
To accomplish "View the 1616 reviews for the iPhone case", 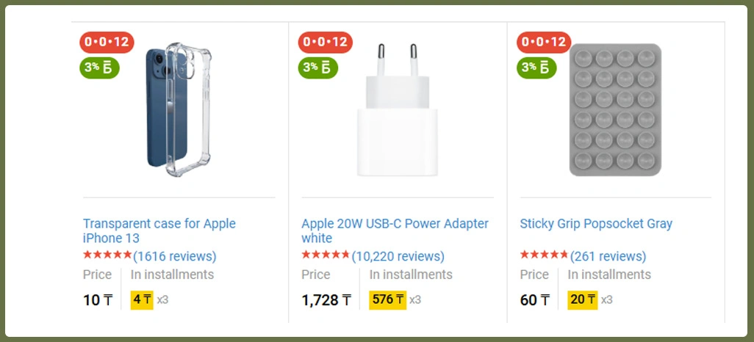I will pos(175,256).
